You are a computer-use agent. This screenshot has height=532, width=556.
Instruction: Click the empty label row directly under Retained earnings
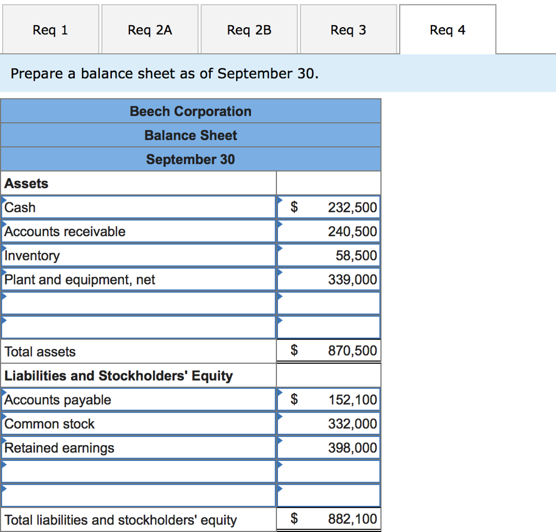pos(138,472)
